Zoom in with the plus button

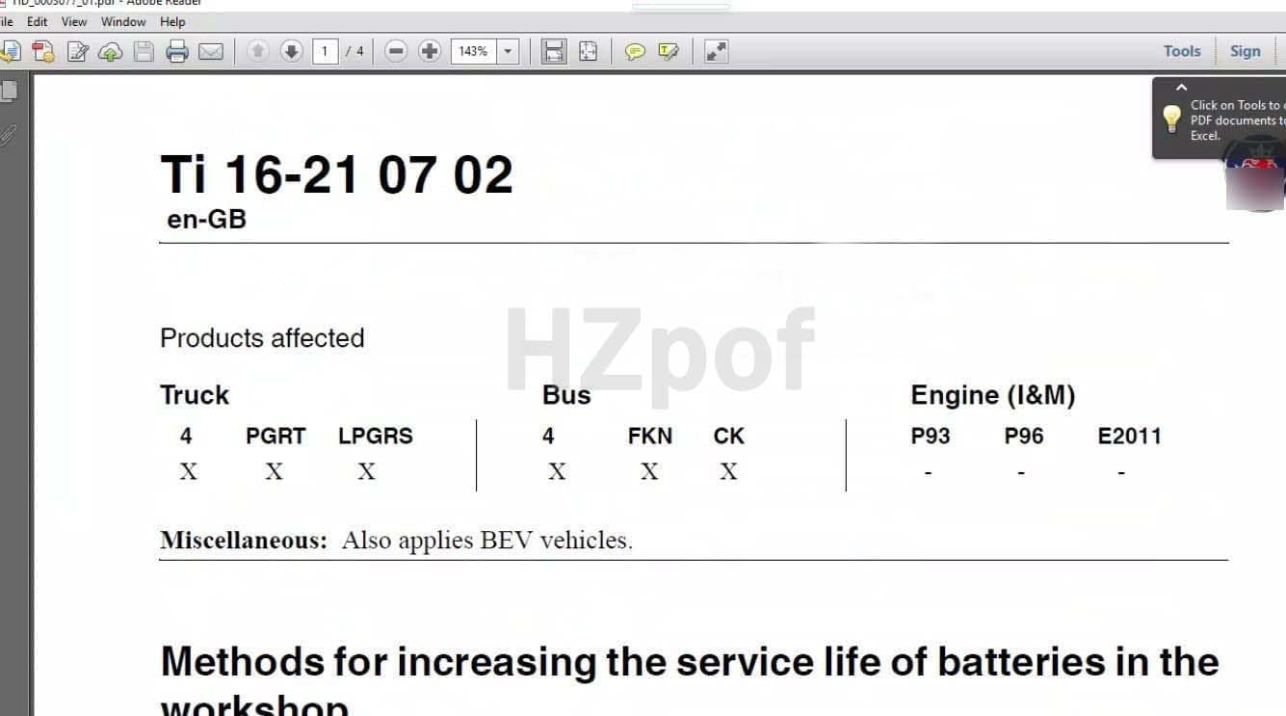point(430,51)
